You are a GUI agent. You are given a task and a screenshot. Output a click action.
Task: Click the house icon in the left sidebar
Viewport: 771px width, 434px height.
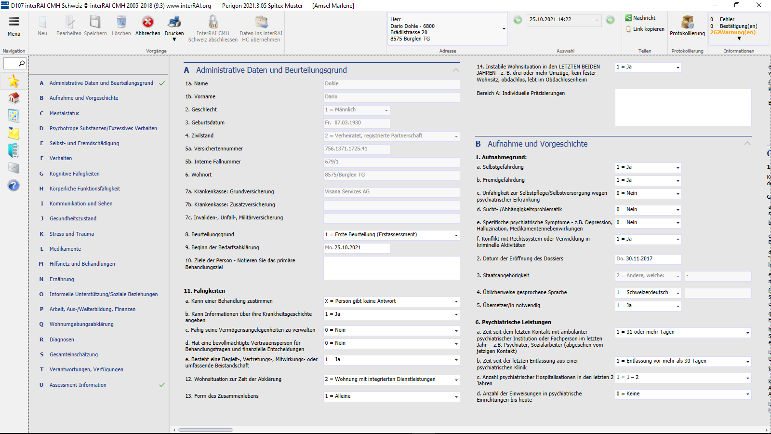pyautogui.click(x=13, y=98)
